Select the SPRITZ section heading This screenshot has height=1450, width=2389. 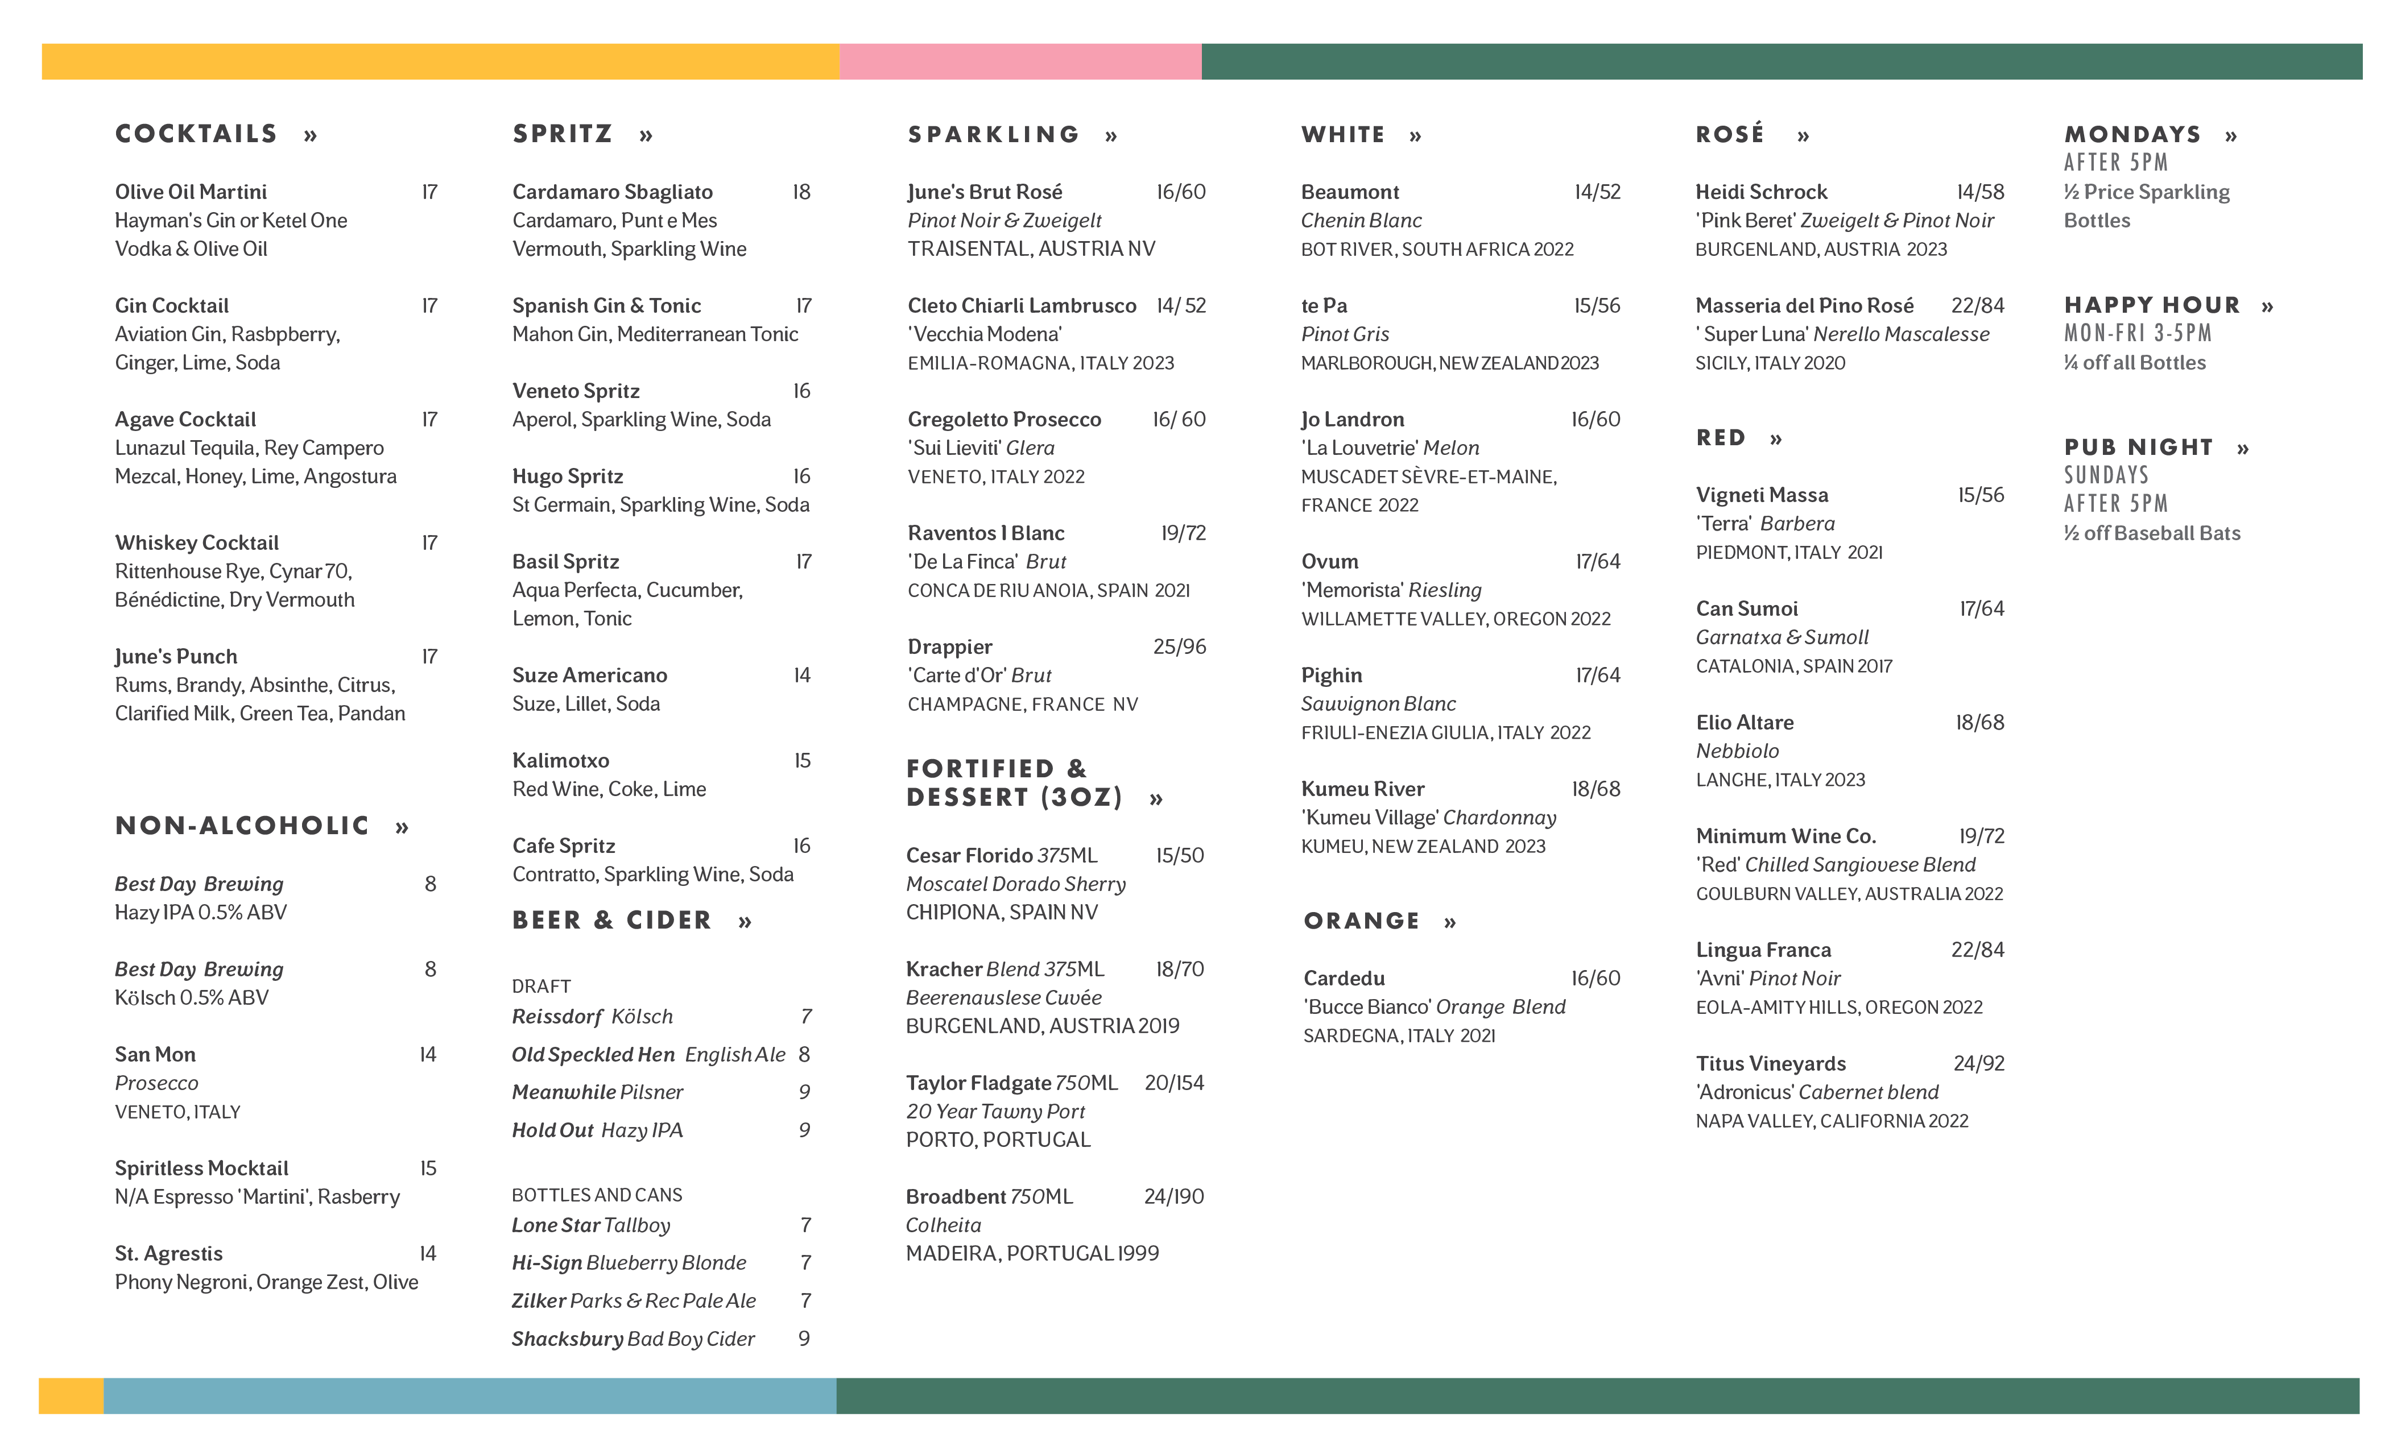(563, 134)
